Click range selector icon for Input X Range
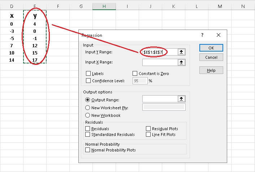This screenshot has height=172, width=255. click(182, 62)
